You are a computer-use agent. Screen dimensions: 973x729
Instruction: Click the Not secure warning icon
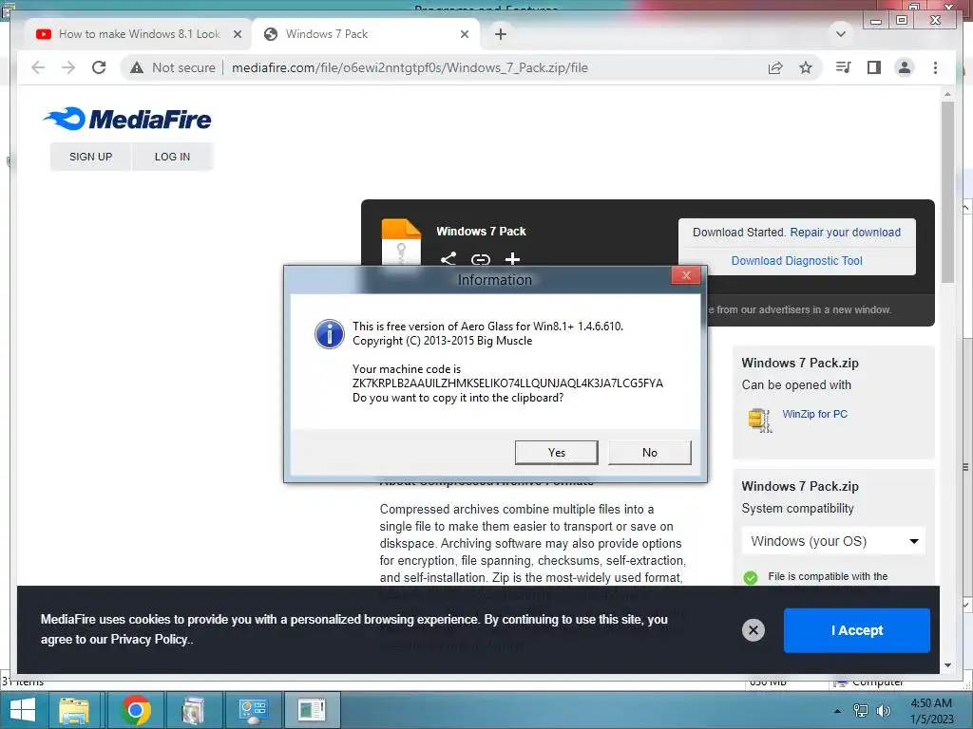[137, 67]
